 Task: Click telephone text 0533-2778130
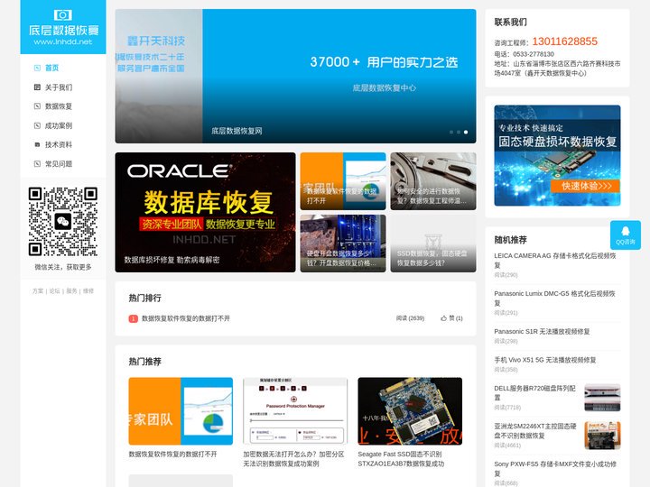[534, 54]
